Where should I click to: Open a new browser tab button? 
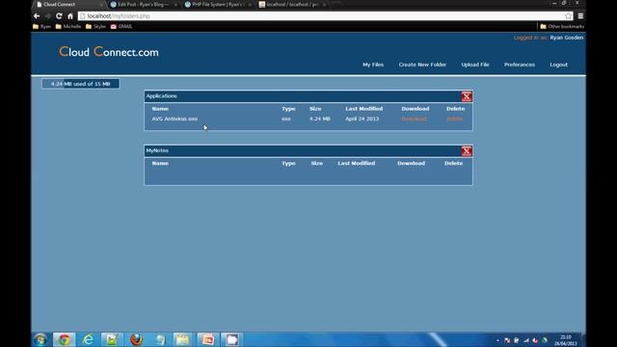[337, 4]
